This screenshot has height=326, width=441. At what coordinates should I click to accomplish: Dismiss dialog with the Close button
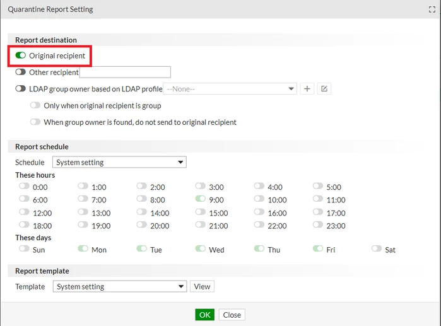pyautogui.click(x=232, y=315)
